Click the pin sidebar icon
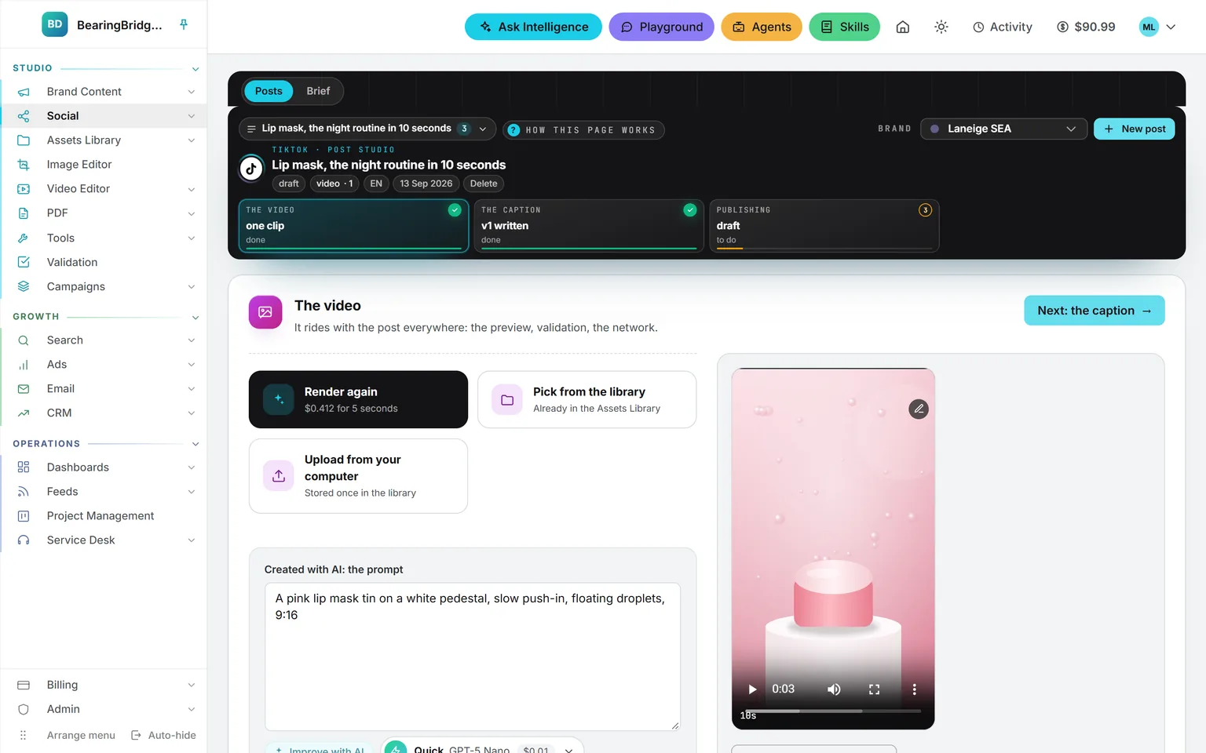The image size is (1206, 753). pos(184,24)
